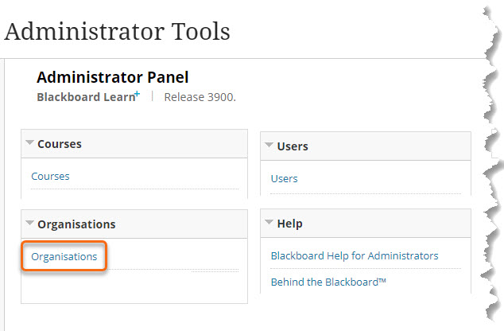Open the Organisations link
This screenshot has width=504, height=331.
click(x=64, y=257)
